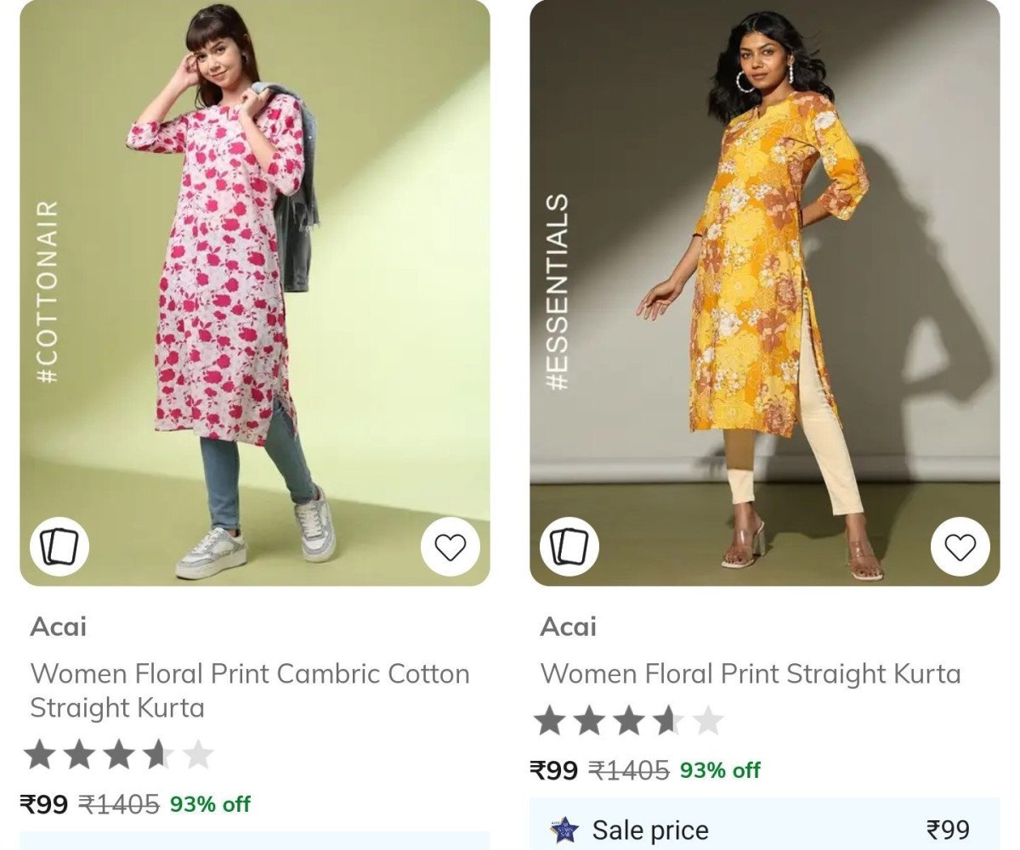Screen dimensions: 1020x850
Task: Tap similar-products icon on yellow kurta
Action: click(569, 547)
